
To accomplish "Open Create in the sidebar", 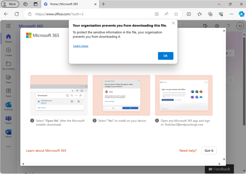I will (8, 52).
